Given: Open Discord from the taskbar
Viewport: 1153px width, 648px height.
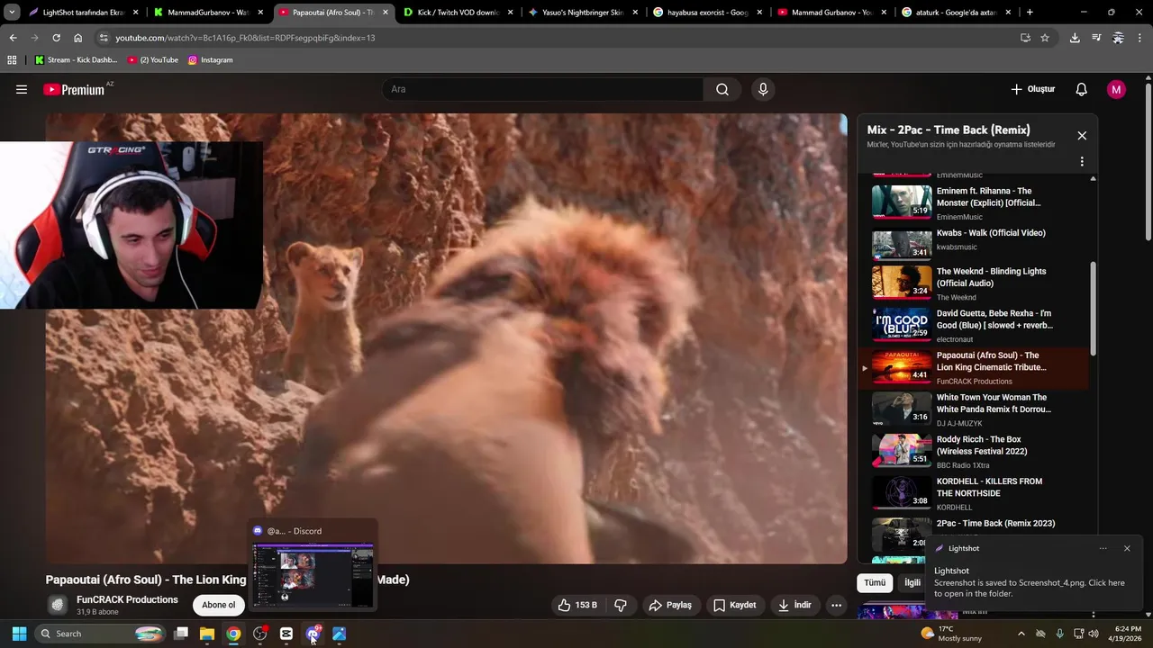Looking at the screenshot, I should click(x=313, y=634).
